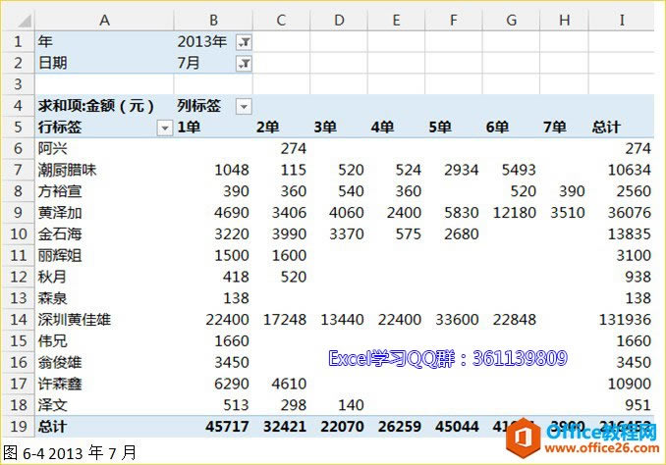
Task: Select column D header
Action: tap(339, 20)
